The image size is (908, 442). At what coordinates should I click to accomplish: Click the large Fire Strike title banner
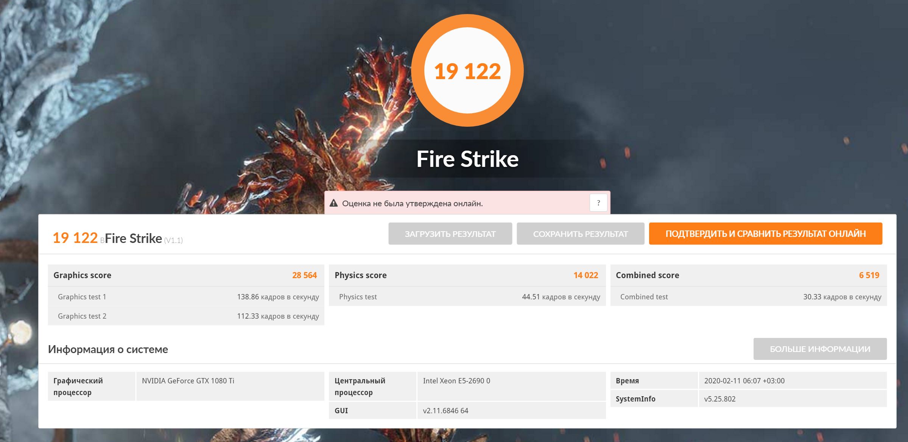point(467,159)
